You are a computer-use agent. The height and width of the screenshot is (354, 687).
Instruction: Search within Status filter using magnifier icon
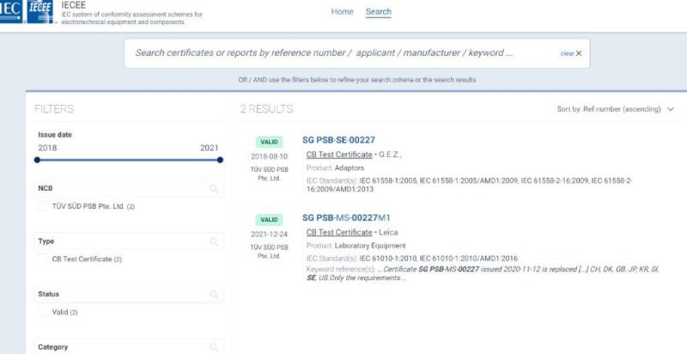[213, 295]
